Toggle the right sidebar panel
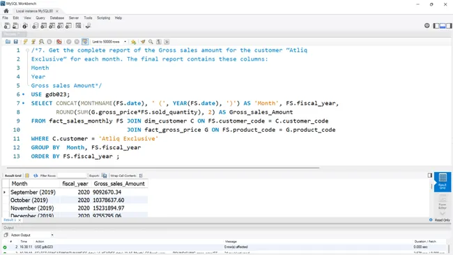Screen dimensions: 453x255 pos(449,26)
